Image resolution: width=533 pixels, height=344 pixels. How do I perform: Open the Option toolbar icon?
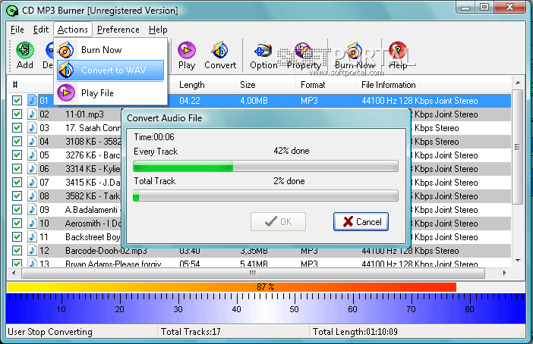click(263, 55)
